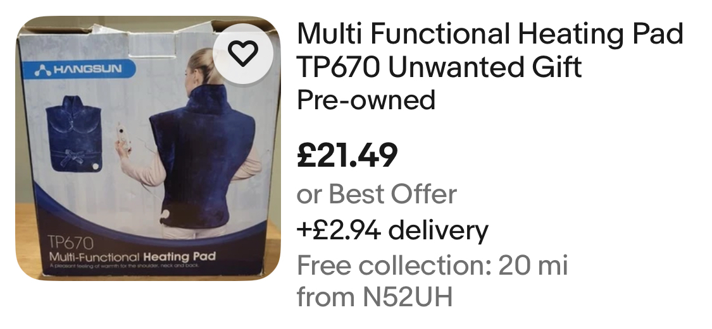The image size is (712, 329).
Task: Click the handheld controller in the photo
Action: point(123,139)
